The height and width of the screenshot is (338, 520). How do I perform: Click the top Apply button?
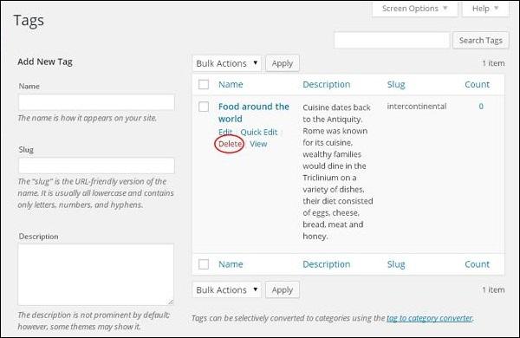(283, 63)
